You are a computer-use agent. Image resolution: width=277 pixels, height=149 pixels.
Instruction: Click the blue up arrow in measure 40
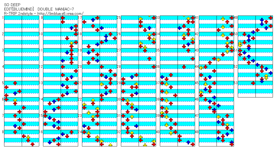188,142
